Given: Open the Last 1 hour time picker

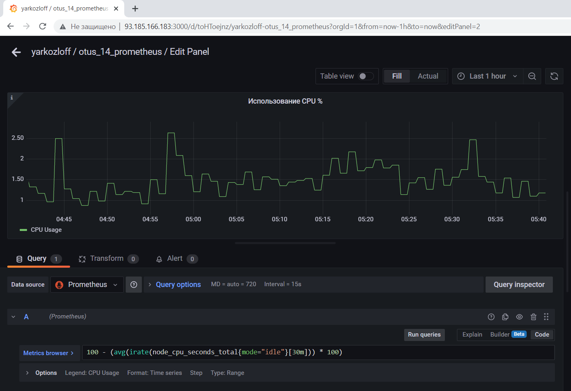Looking at the screenshot, I should 487,76.
